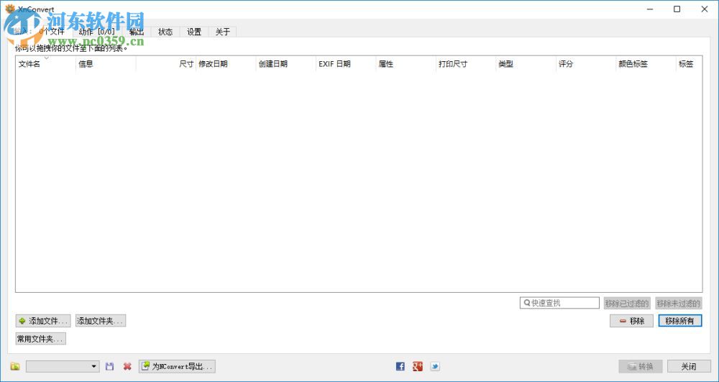Switch to the 动作 [0/0] tab
The image size is (719, 382).
tap(97, 32)
